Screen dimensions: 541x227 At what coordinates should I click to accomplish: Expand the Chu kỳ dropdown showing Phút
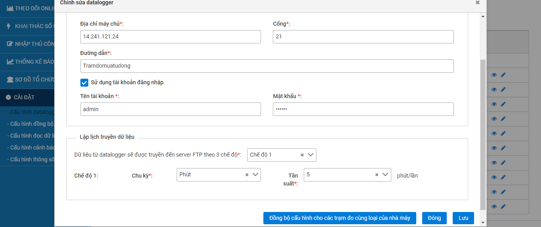tap(255, 174)
